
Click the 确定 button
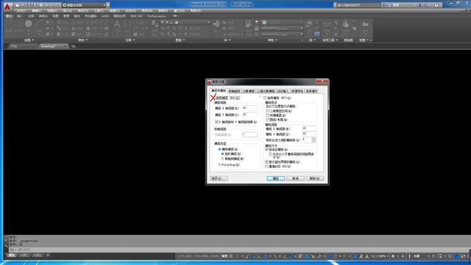coord(276,178)
